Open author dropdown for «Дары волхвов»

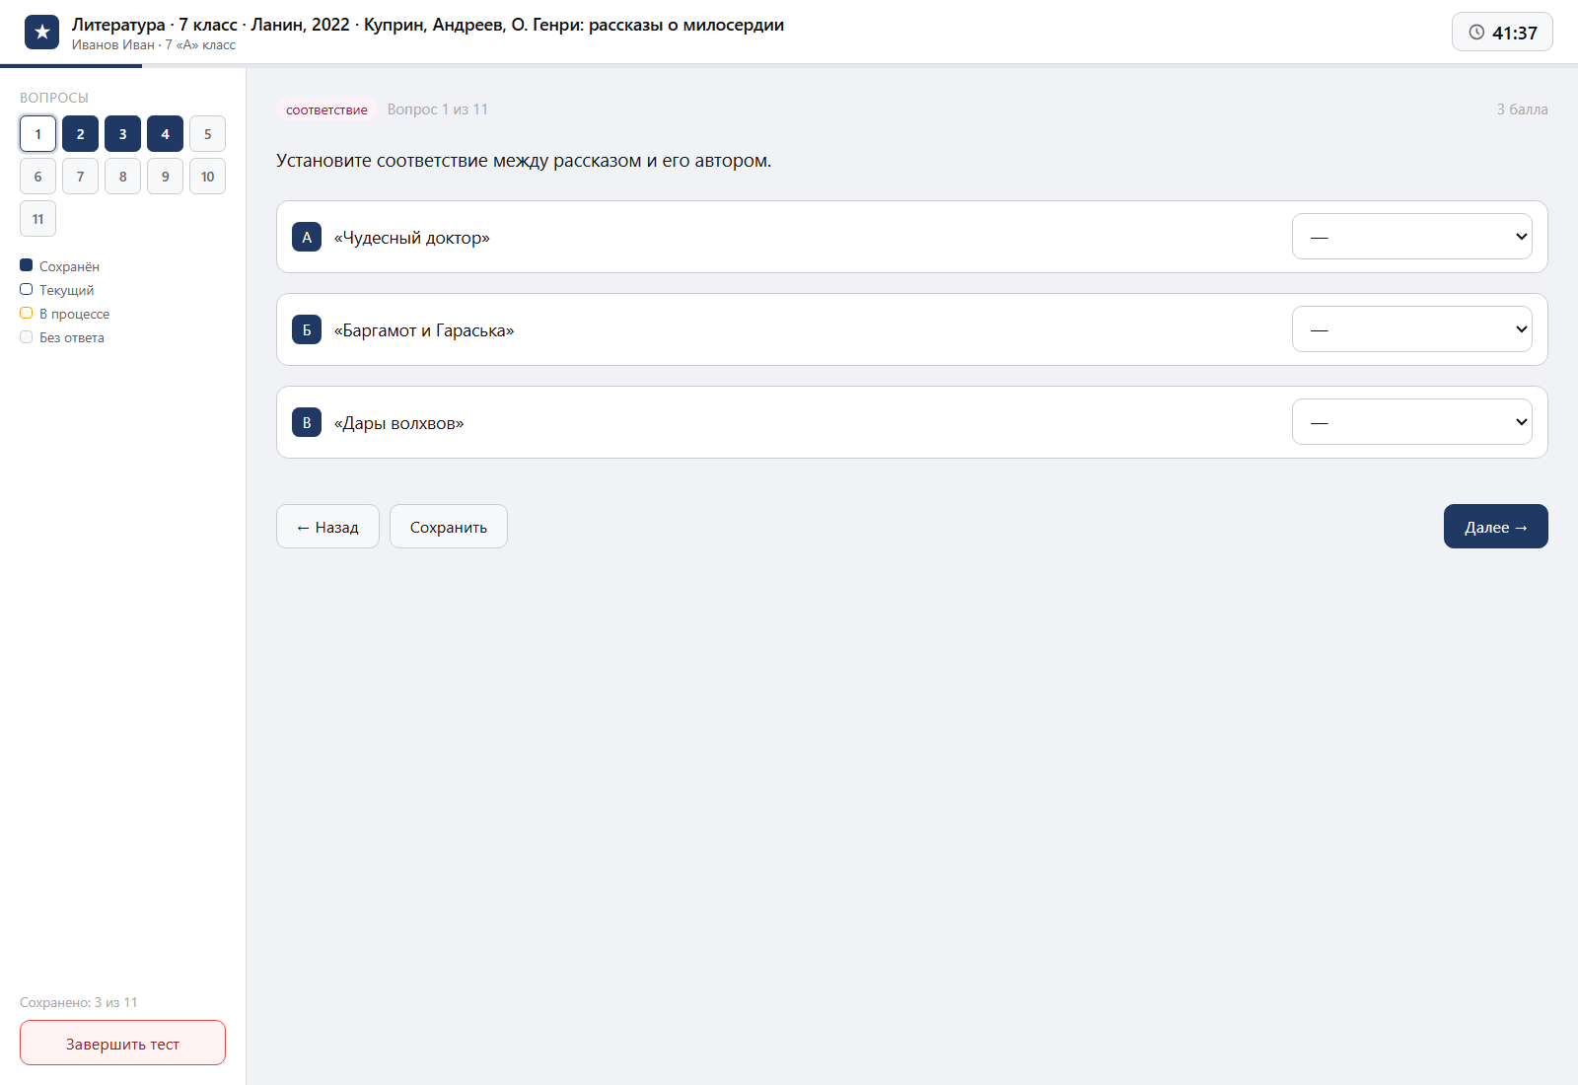tap(1411, 422)
